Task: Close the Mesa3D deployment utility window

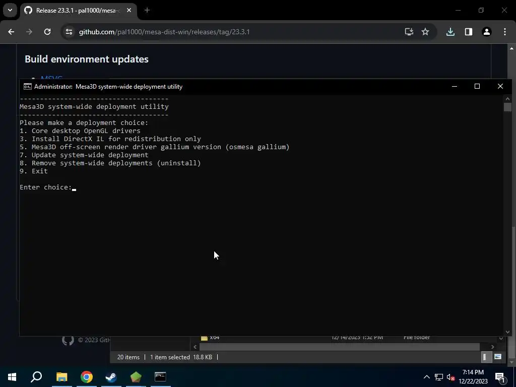Action: pos(500,87)
